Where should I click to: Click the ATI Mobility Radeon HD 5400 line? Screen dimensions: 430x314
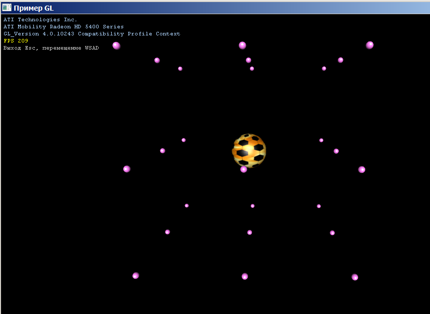64,27
